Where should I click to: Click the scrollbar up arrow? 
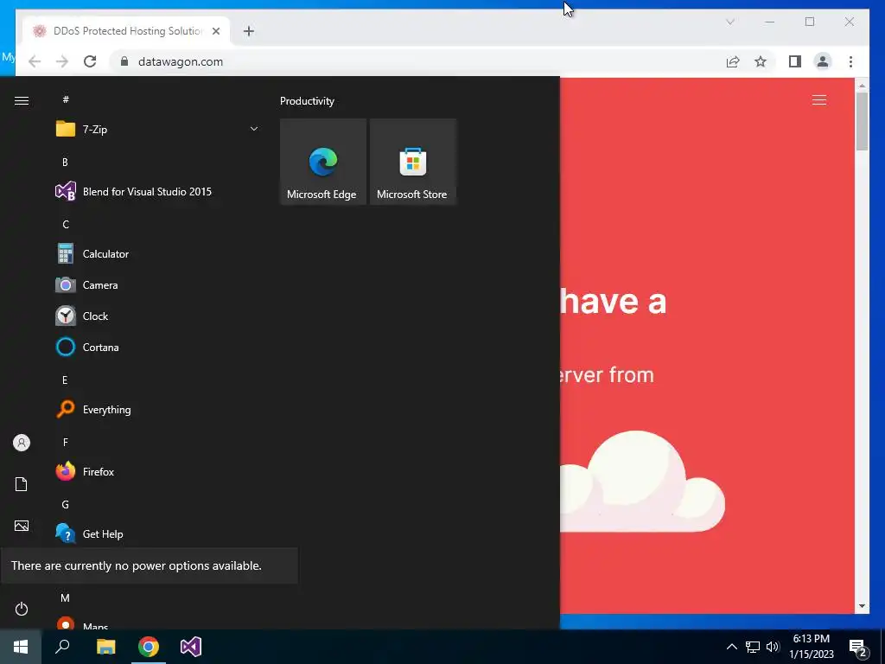click(862, 86)
